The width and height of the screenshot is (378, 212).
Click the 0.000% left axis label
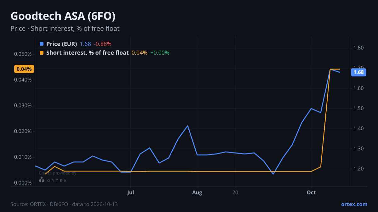(x=23, y=183)
